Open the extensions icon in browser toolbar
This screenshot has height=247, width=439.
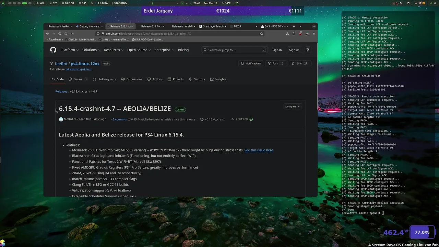tap(294, 34)
